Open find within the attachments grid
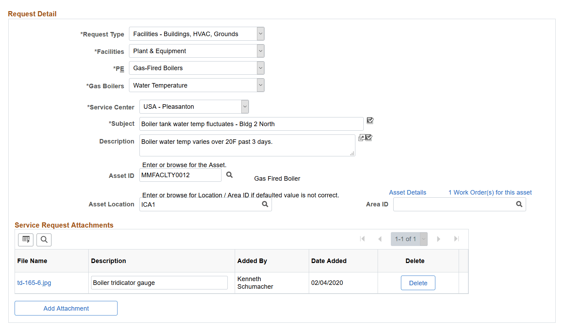 pyautogui.click(x=44, y=240)
